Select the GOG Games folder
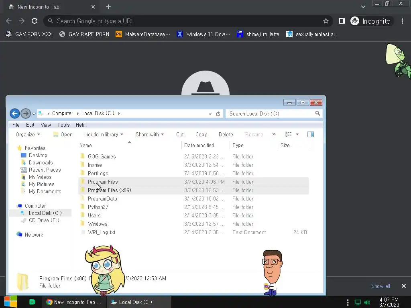This screenshot has height=308, width=411. (102, 157)
